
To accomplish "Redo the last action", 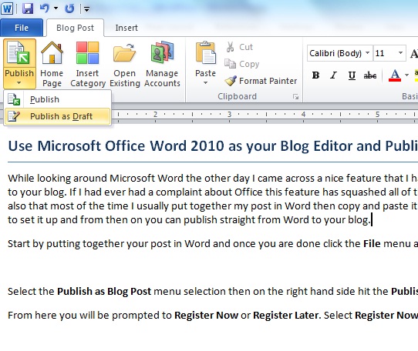I will coord(69,8).
